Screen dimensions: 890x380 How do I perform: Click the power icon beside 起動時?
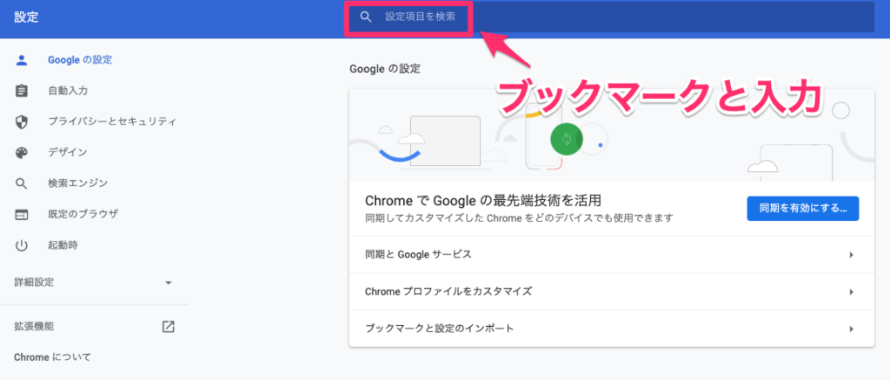(23, 245)
